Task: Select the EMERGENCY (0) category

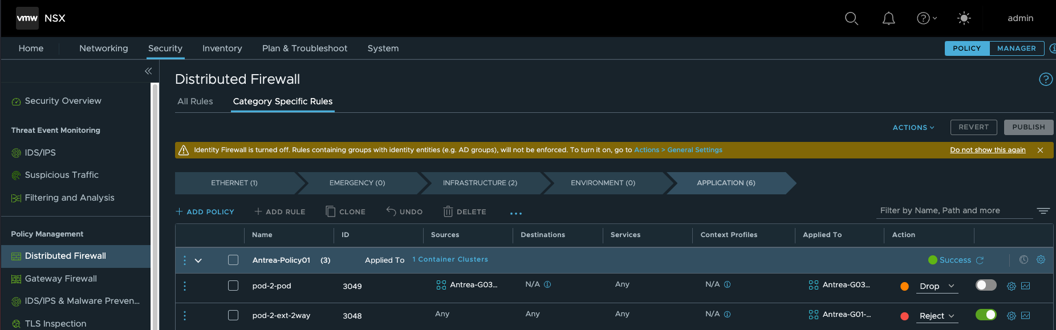Action: click(x=358, y=183)
